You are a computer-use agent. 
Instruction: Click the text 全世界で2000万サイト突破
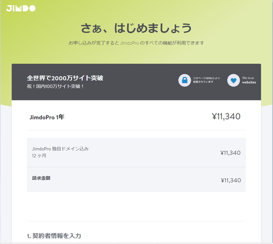(65, 78)
